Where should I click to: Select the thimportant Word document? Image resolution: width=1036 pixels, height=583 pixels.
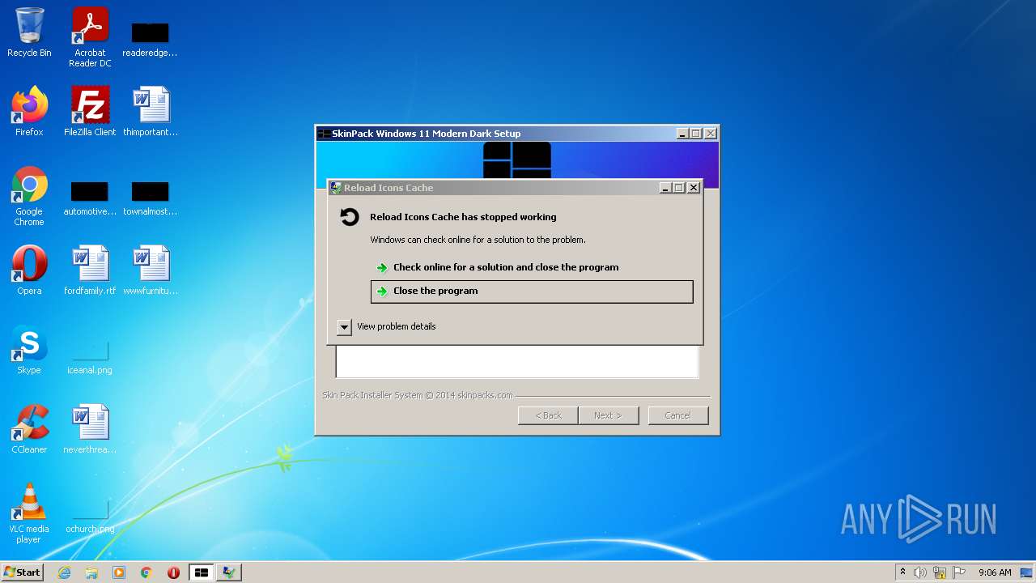pyautogui.click(x=151, y=112)
